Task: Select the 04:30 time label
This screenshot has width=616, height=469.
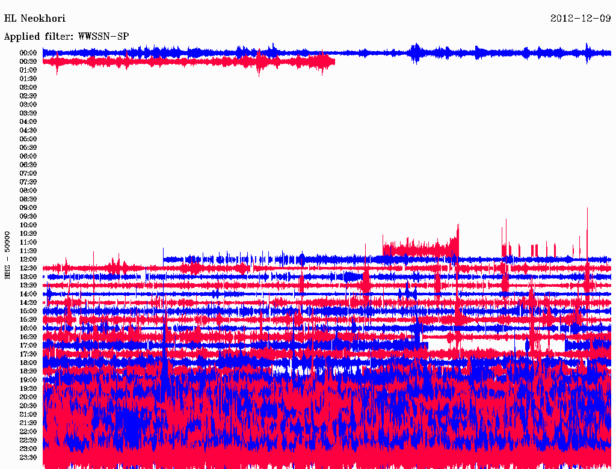Action: pyautogui.click(x=28, y=130)
